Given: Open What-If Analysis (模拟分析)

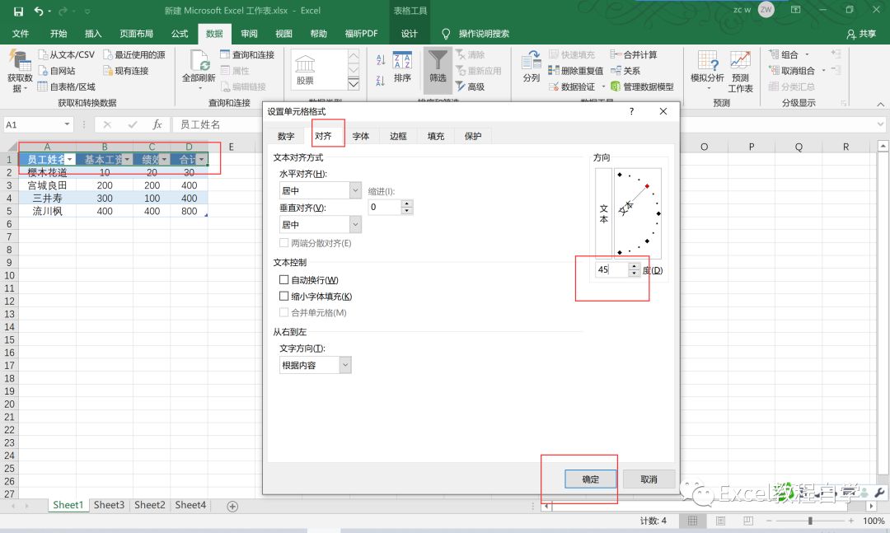Looking at the screenshot, I should click(x=707, y=70).
